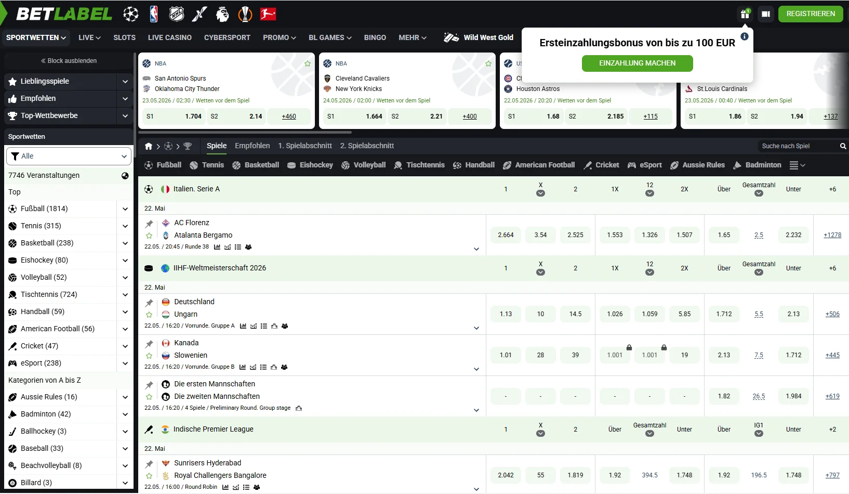Screen dimensions: 849x494
Task: Bet 2.664 on AC Florenz win
Action: pos(506,235)
